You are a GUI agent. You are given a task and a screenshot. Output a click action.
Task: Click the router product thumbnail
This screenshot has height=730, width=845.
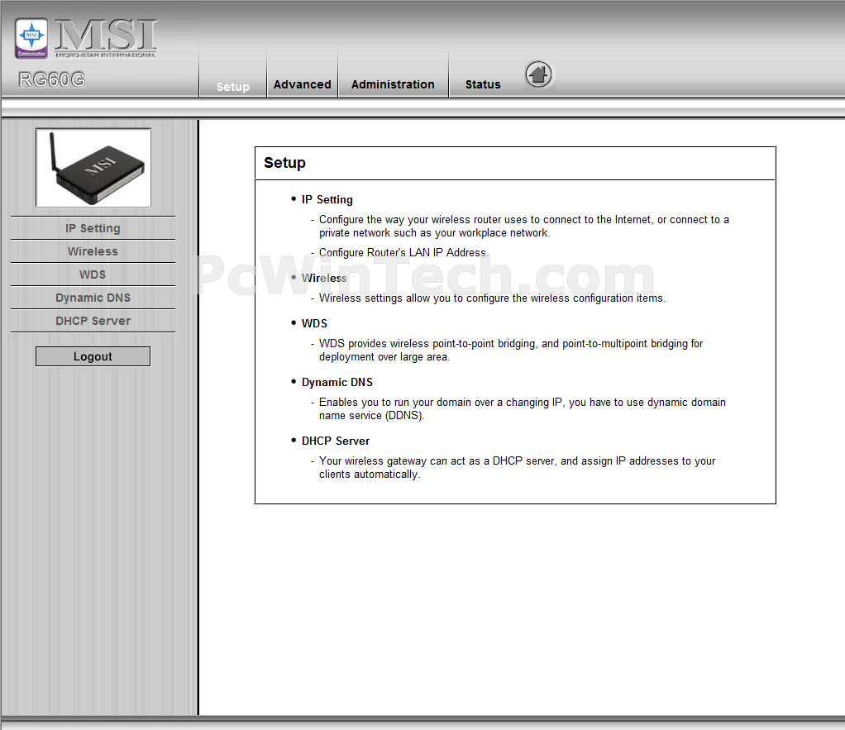[93, 168]
